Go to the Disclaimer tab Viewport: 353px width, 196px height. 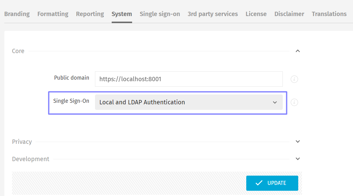tap(289, 14)
